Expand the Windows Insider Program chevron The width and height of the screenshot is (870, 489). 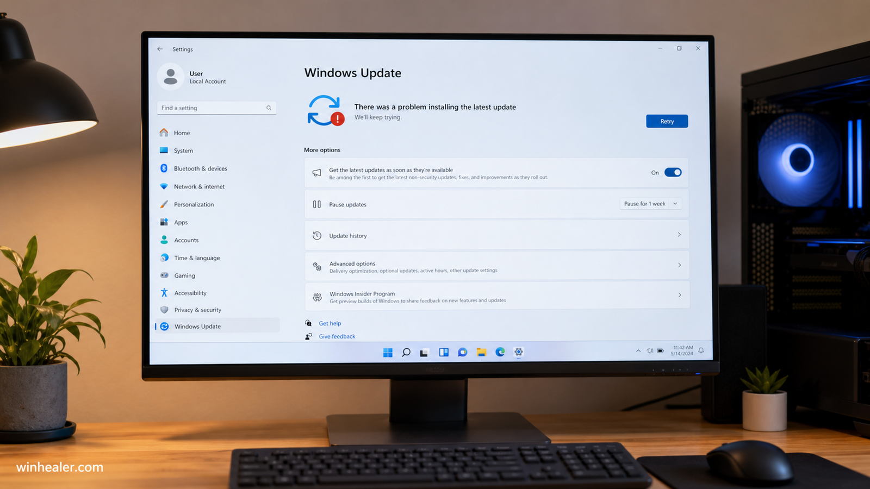point(680,295)
